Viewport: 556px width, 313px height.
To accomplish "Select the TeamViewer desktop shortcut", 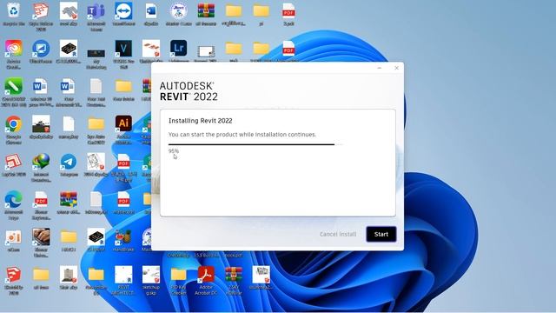I will pos(123,14).
